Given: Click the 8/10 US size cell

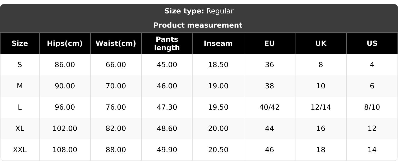Looking at the screenshot, I should pos(372,107).
